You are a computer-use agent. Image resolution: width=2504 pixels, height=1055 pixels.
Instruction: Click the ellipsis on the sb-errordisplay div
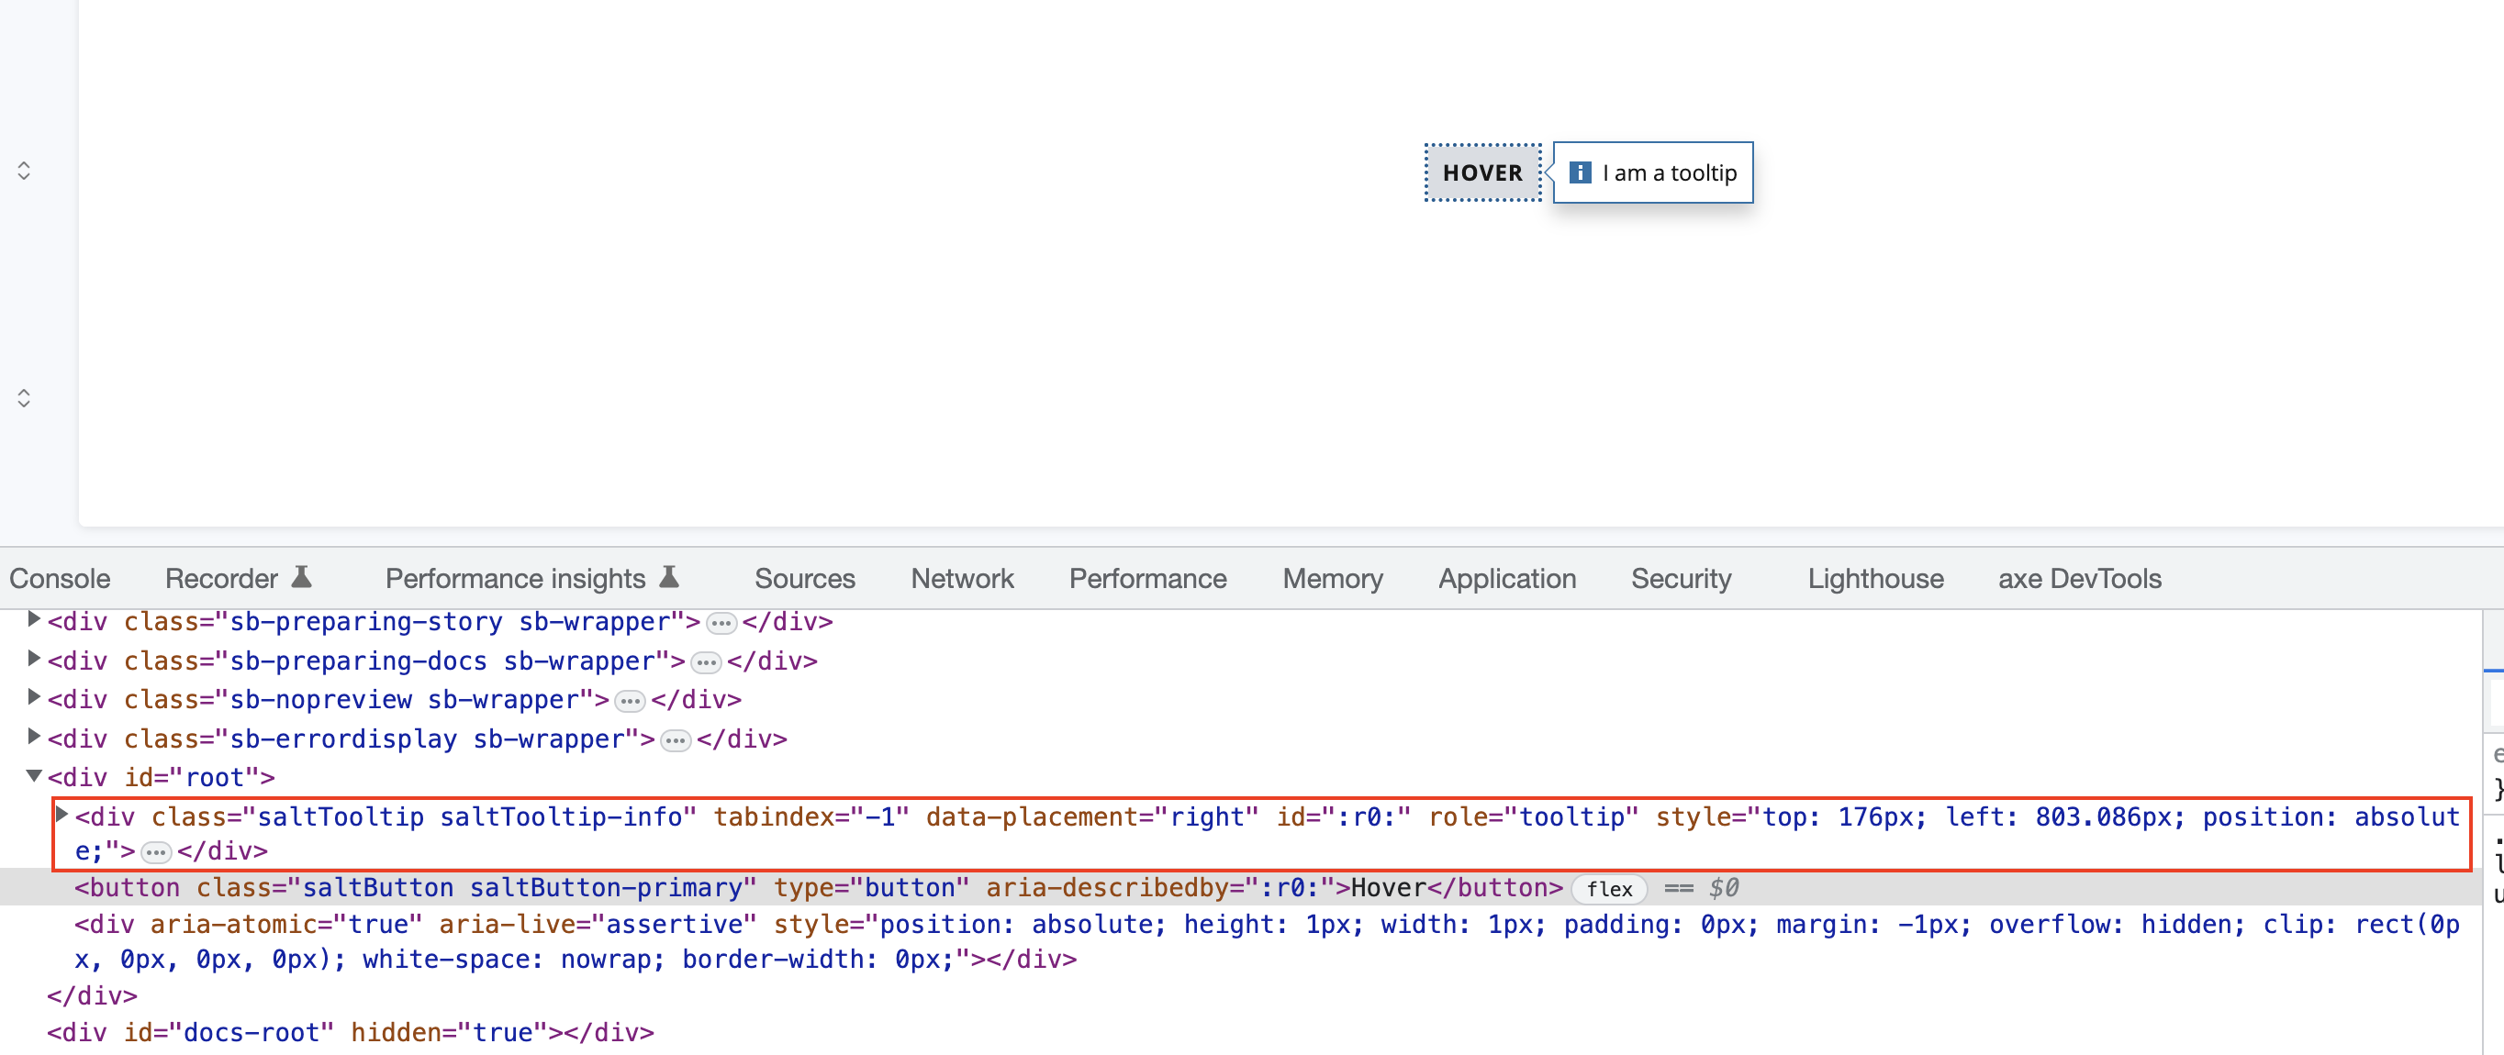click(675, 739)
